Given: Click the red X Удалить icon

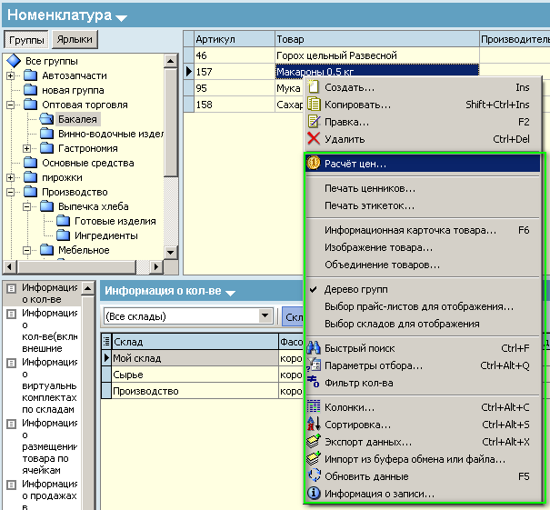Looking at the screenshot, I should 314,138.
